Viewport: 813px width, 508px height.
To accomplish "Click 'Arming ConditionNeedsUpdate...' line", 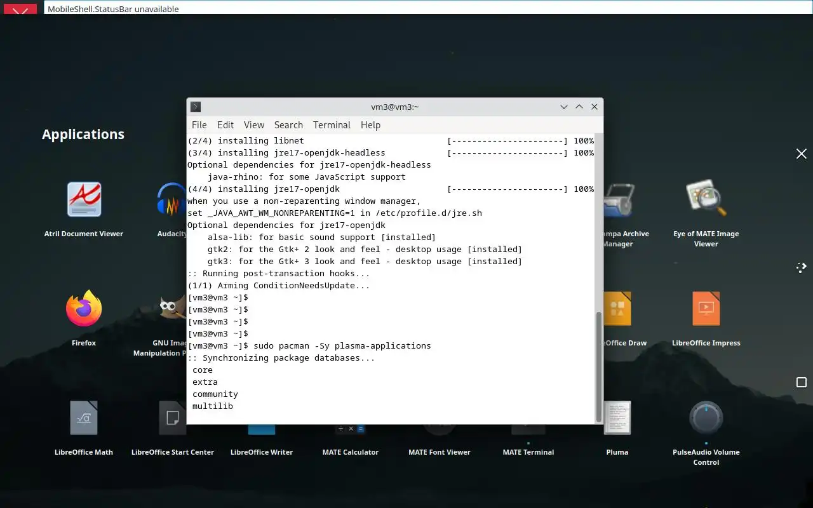I will click(x=278, y=286).
